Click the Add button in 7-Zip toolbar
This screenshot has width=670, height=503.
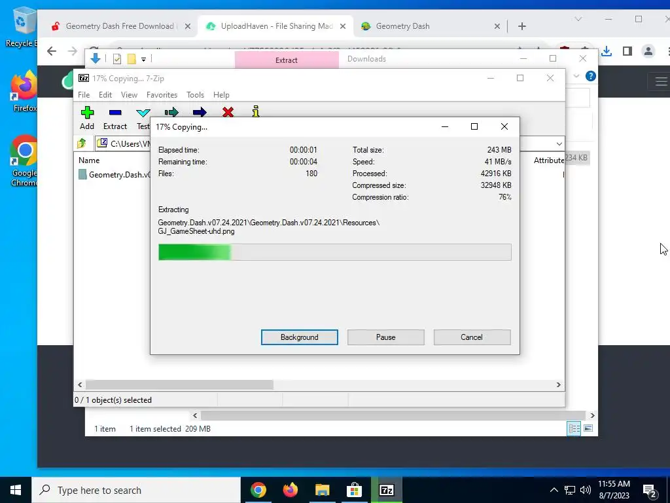tap(87, 118)
